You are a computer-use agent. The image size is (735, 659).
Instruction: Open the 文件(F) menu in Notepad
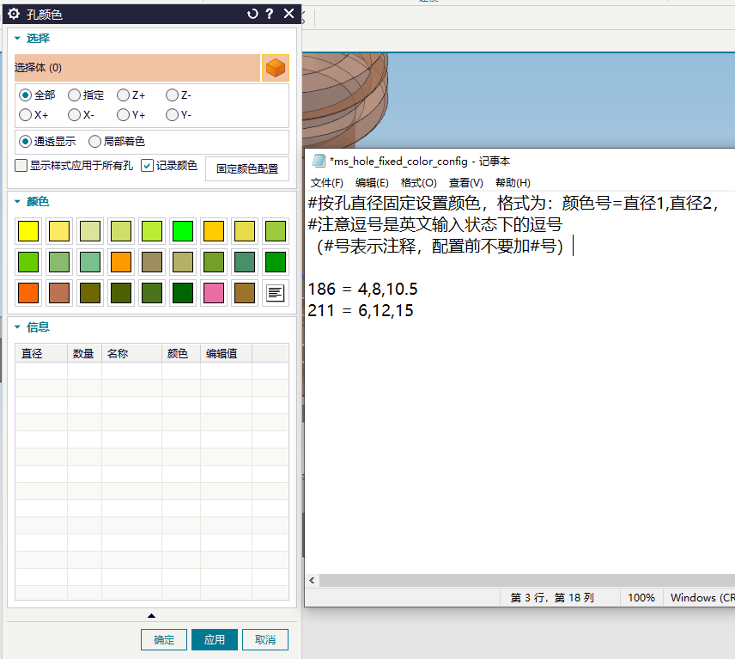click(327, 183)
